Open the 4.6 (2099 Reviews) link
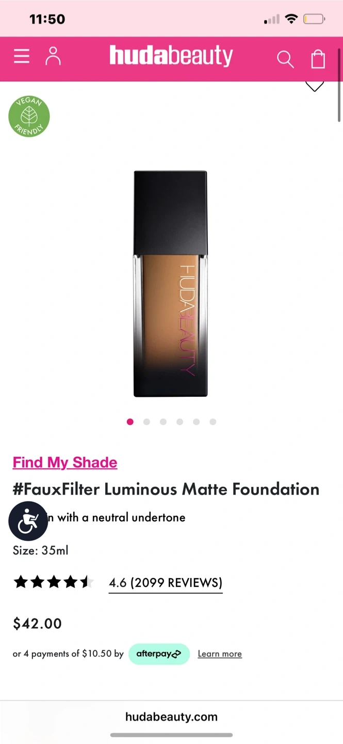This screenshot has width=343, height=744. point(166,583)
